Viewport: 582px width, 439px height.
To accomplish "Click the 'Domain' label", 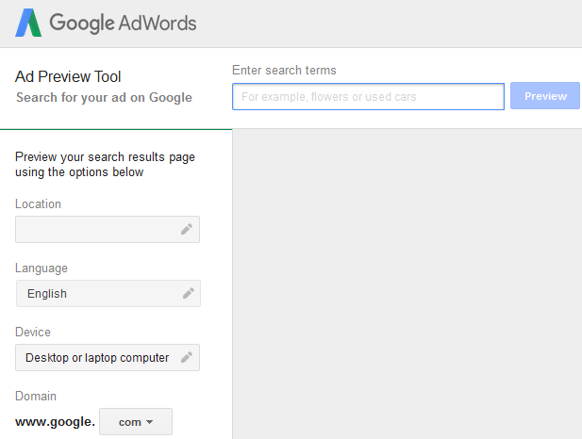I will coord(36,396).
